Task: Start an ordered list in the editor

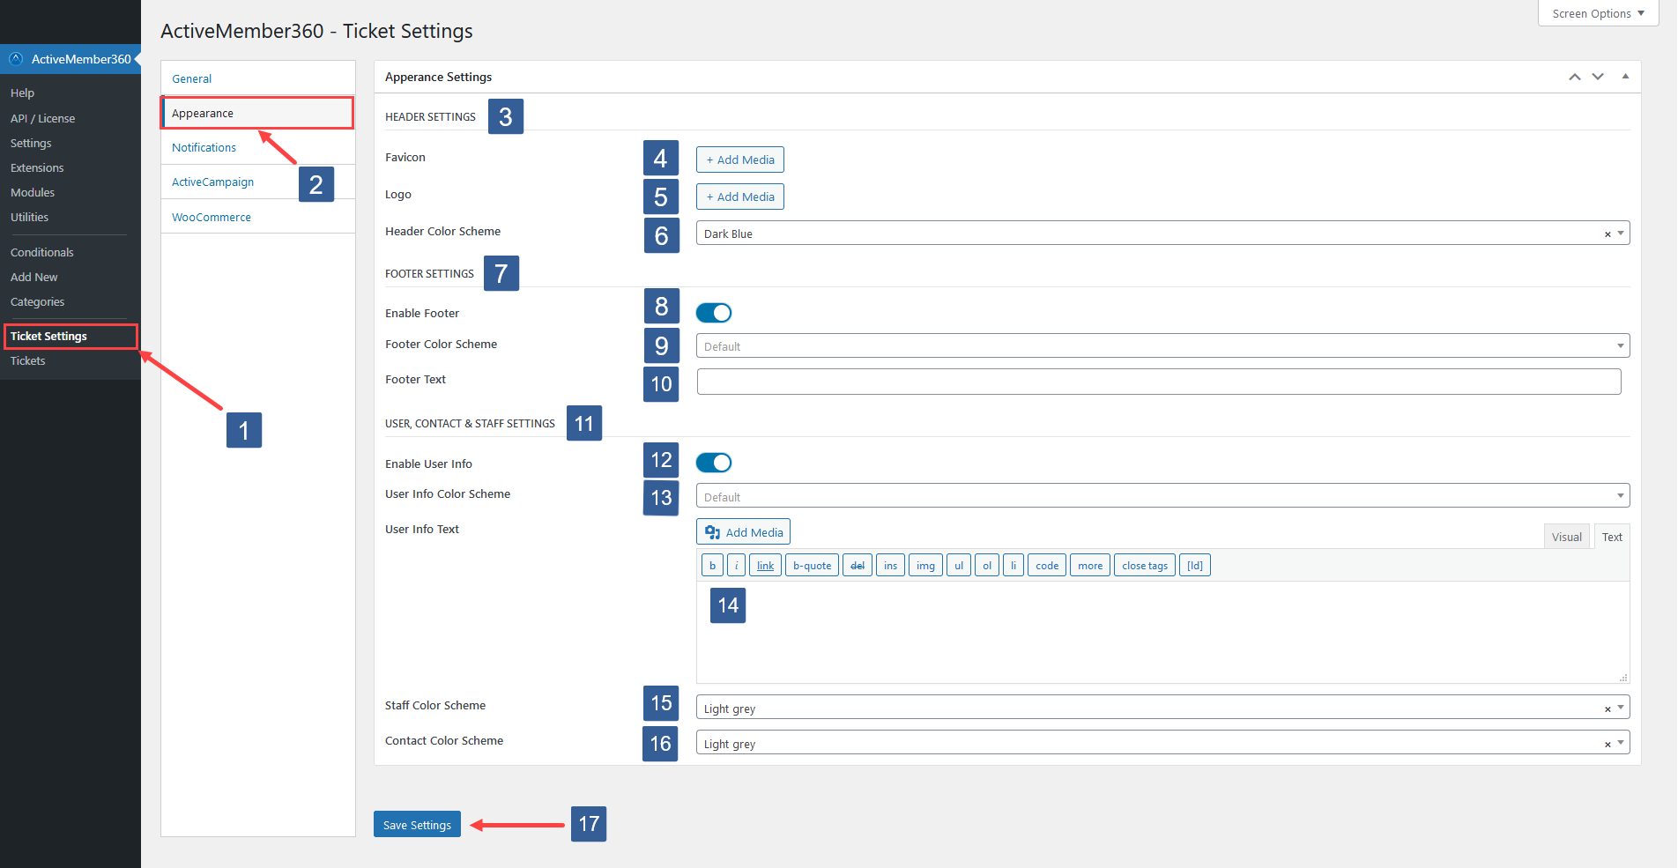Action: [x=986, y=565]
